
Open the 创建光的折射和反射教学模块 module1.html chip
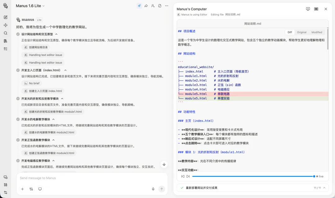(x=53, y=111)
